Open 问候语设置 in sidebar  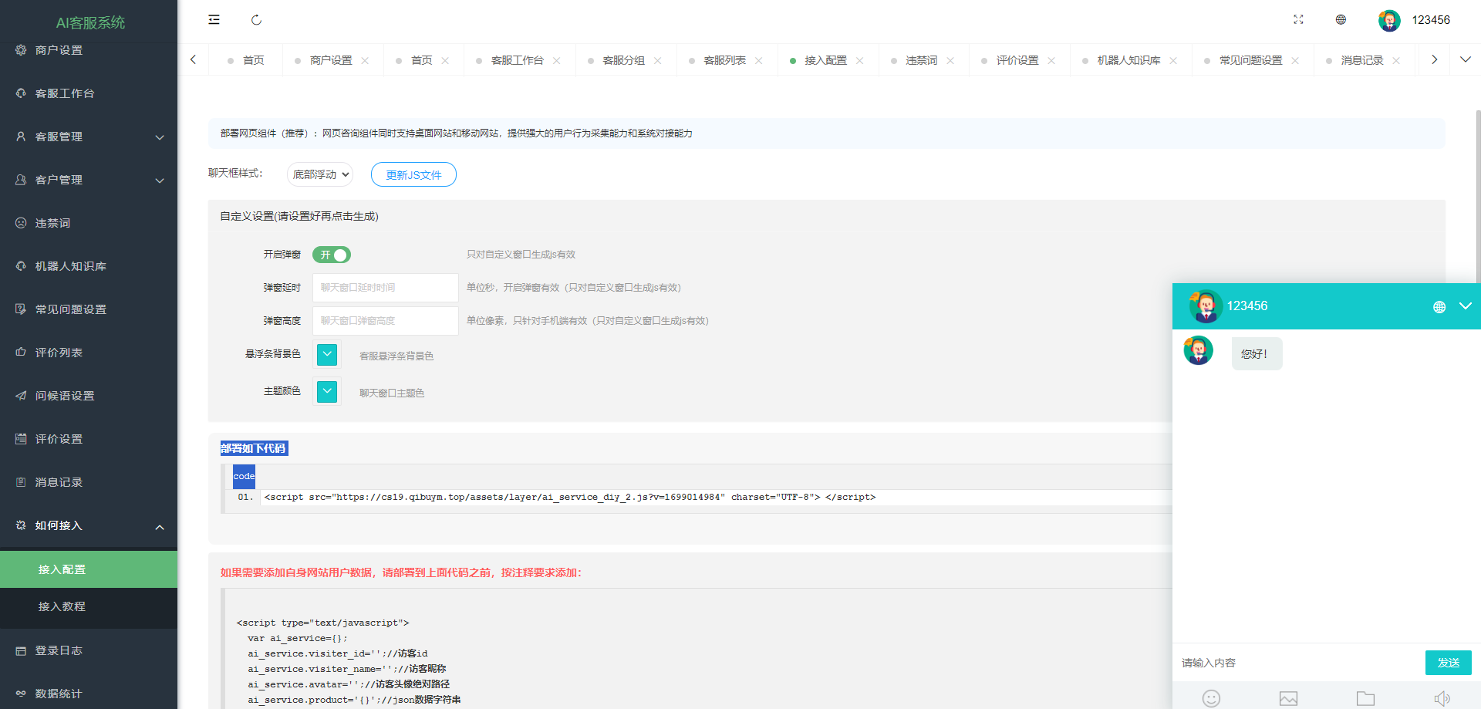point(89,396)
